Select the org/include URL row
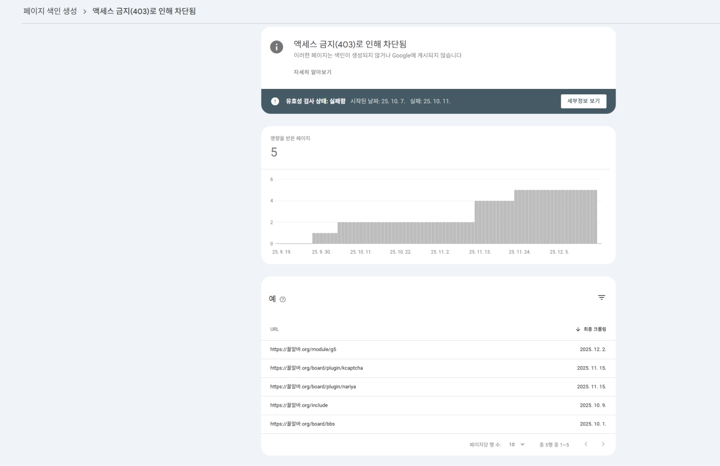 click(299, 405)
